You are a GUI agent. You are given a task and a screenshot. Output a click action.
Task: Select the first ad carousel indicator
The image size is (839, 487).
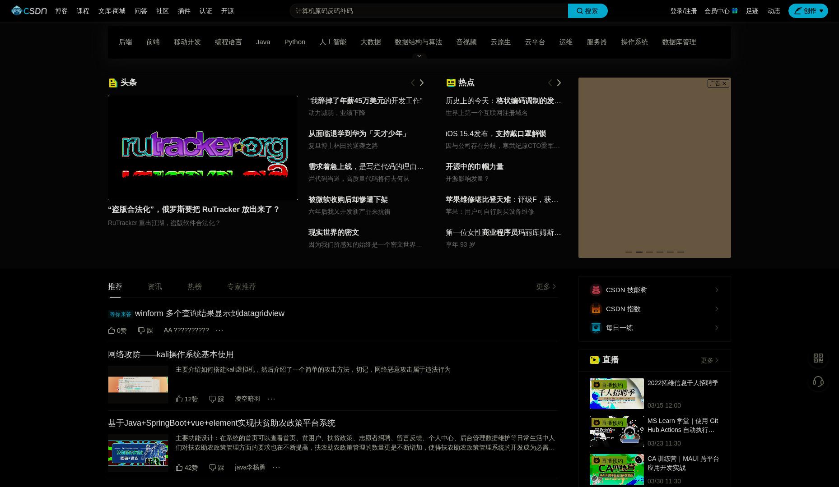coord(629,252)
